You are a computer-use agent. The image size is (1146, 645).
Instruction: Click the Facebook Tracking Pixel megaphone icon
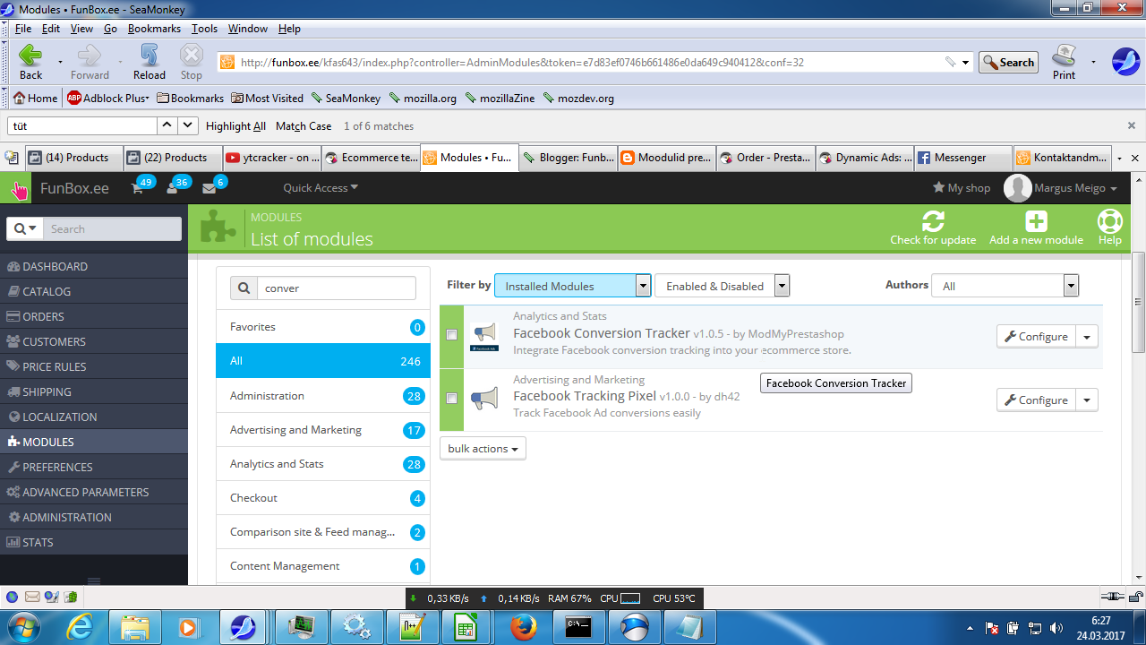[484, 400]
